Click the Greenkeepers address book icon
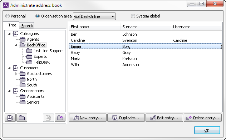Viewport: 226px width, 140px height. pyautogui.click(x=16, y=91)
